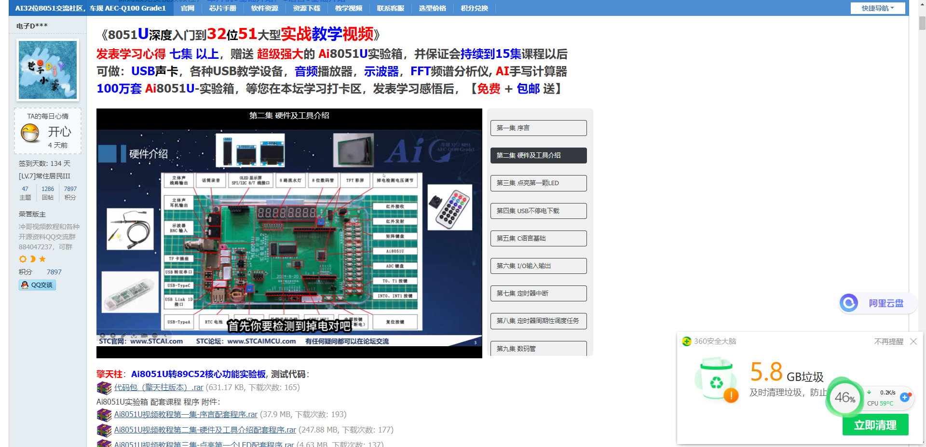Click 联系客服 in the navigation bar
Viewport: 926px width, 447px height.
(390, 8)
